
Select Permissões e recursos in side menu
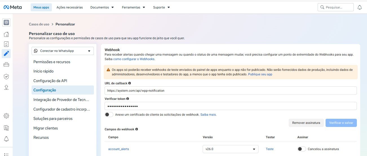(x=63, y=62)
